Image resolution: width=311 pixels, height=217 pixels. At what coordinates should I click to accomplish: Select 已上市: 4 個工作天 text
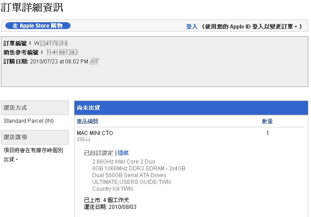coord(107,200)
